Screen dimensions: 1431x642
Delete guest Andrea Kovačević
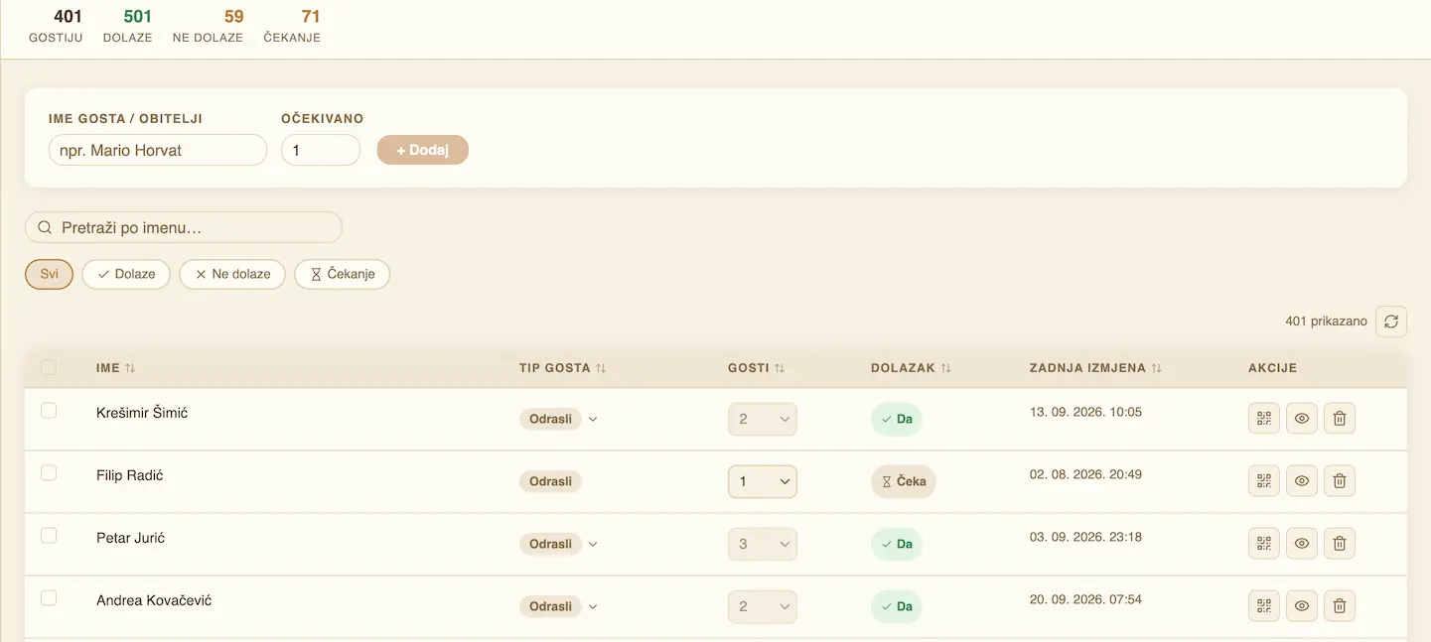pos(1340,606)
